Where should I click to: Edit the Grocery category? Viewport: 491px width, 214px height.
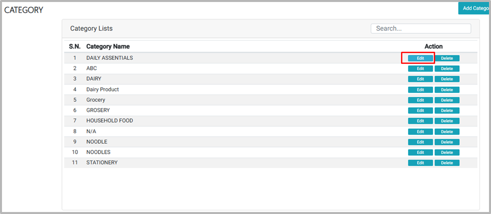(x=420, y=100)
